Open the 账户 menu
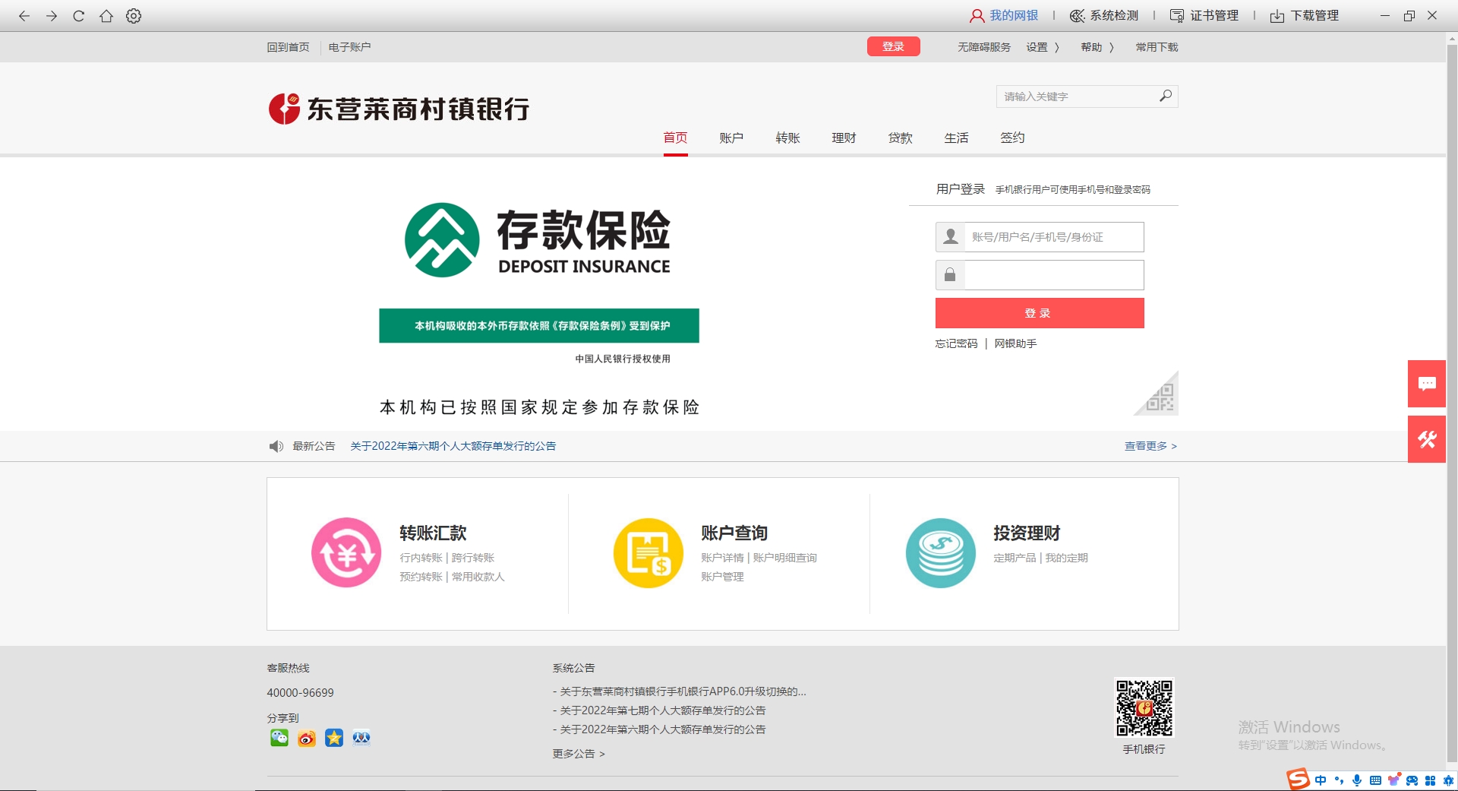1458x791 pixels. click(731, 138)
